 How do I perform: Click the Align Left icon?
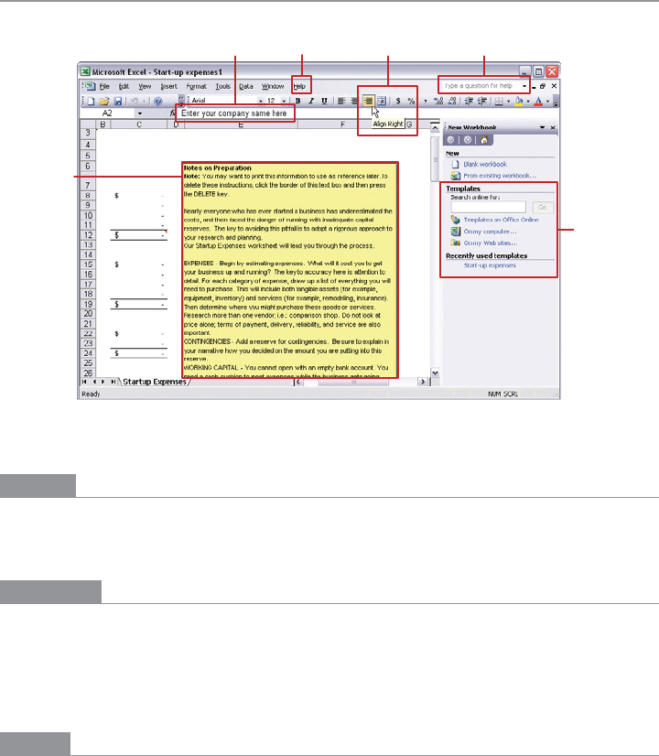coord(341,101)
